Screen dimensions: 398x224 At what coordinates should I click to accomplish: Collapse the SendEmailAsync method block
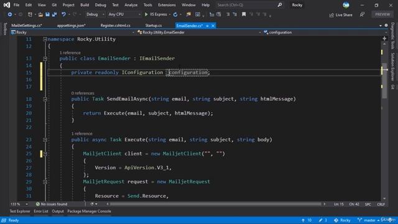[45, 99]
